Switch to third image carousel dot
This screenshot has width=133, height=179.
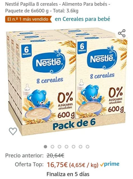pyautogui.click(x=59, y=147)
